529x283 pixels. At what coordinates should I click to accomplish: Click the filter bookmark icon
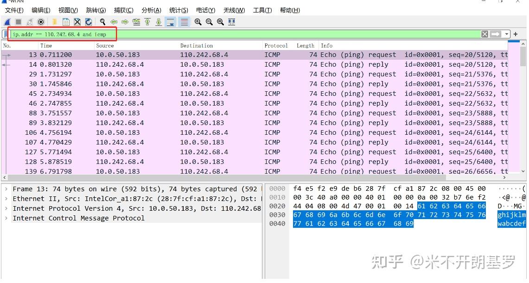click(6, 34)
